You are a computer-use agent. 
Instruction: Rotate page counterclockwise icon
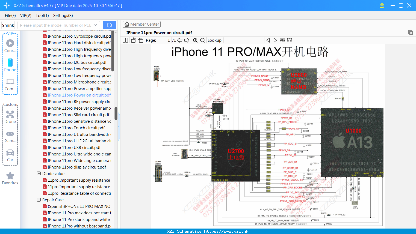point(133,40)
